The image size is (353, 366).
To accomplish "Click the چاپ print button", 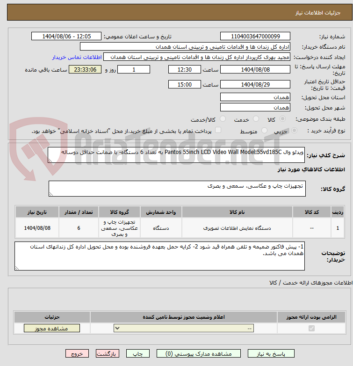I will 138,354.
